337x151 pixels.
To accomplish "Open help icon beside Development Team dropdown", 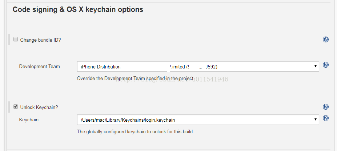I will (326, 65).
